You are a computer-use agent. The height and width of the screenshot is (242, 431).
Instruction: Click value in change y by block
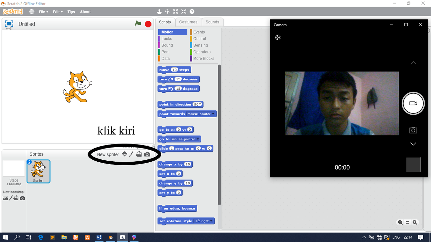tap(188, 183)
